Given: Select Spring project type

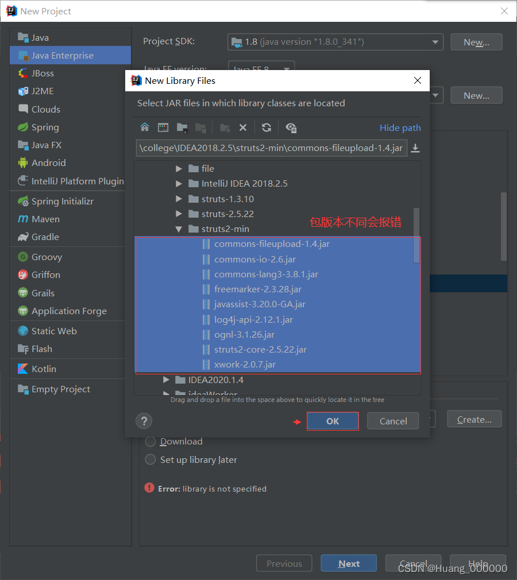Looking at the screenshot, I should coord(70,127).
